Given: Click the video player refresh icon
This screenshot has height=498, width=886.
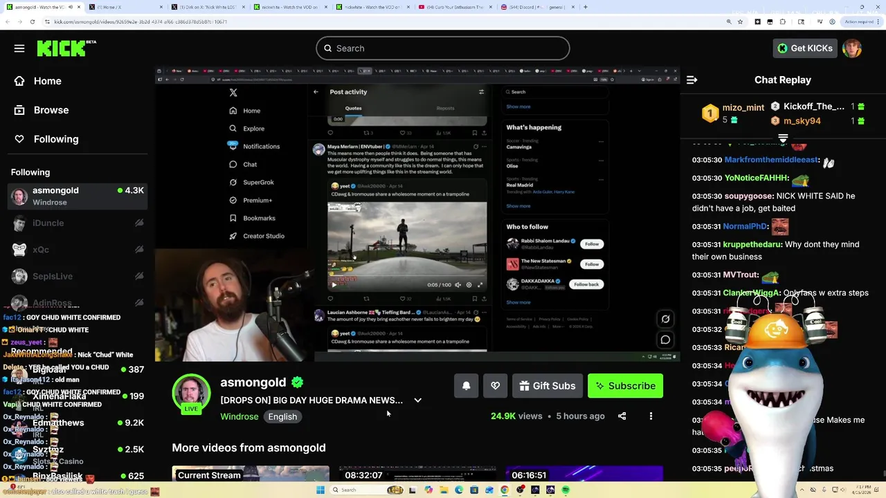Looking at the screenshot, I should 665,319.
